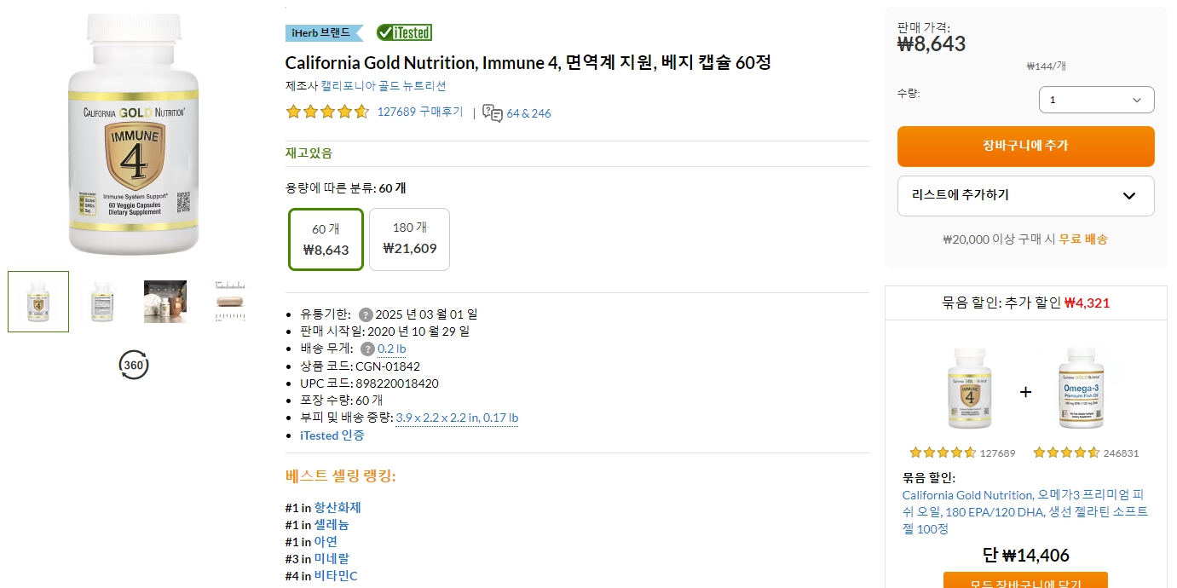Screen dimensions: 1177x588
Task: Click the 모두 장바구니에 담기 button
Action: [x=1025, y=582]
